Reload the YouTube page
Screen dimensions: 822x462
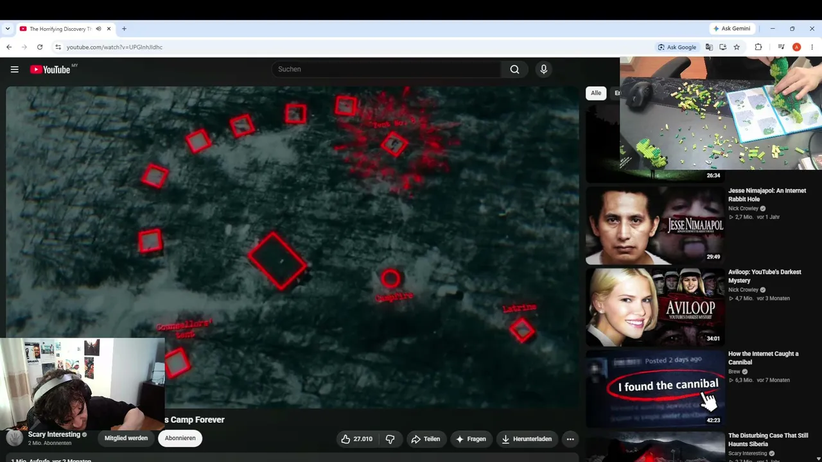40,47
